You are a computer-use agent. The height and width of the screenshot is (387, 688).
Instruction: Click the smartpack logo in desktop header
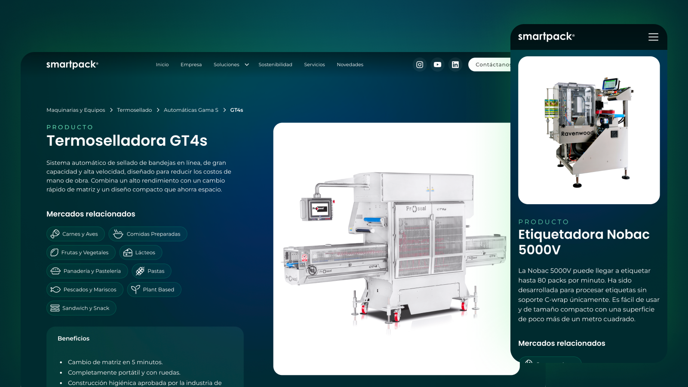(x=72, y=64)
